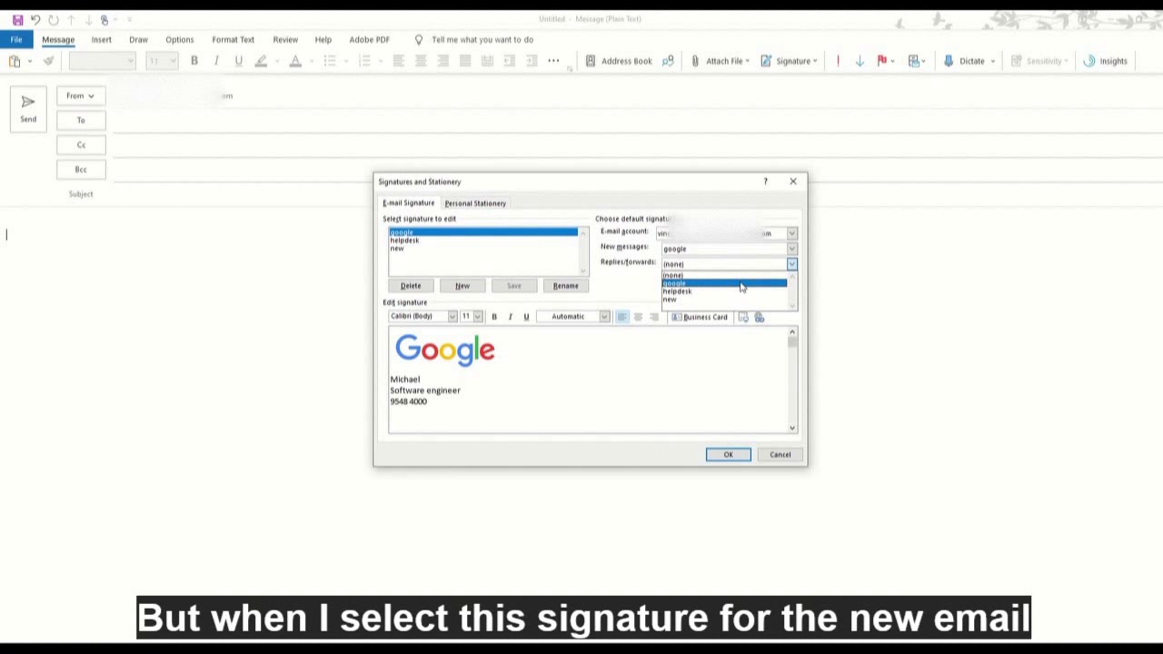Open the Address Book

tap(619, 61)
